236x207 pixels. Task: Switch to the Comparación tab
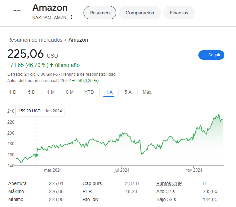click(140, 13)
